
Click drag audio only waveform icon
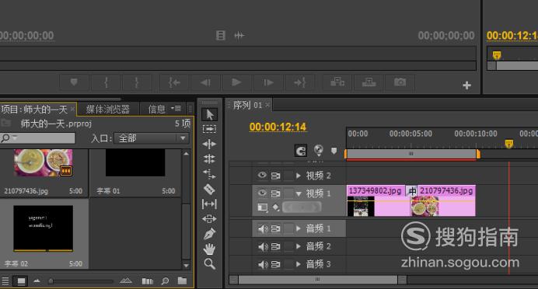coord(239,35)
